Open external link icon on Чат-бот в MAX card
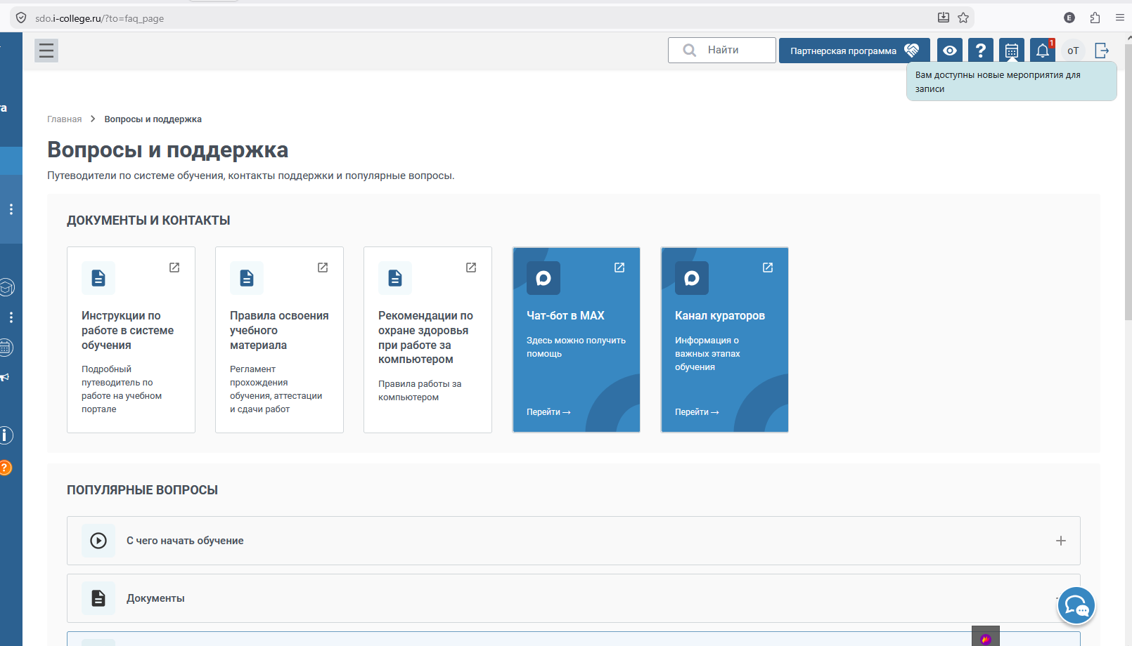 click(x=619, y=268)
